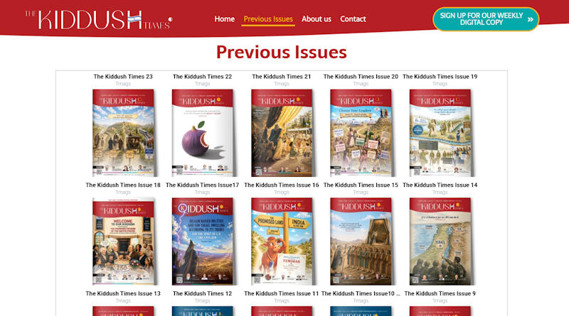
Task: Click 'Tmags' under Kiddush Times Issue 13
Action: [x=123, y=301]
